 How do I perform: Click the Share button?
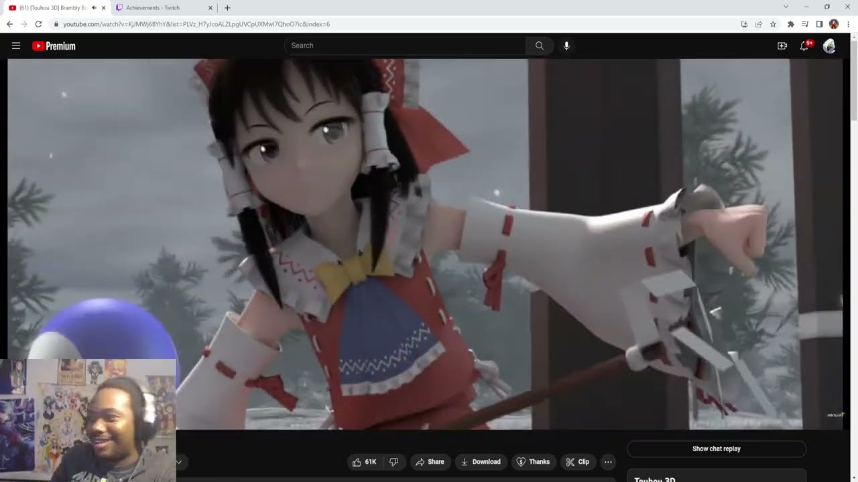point(430,462)
